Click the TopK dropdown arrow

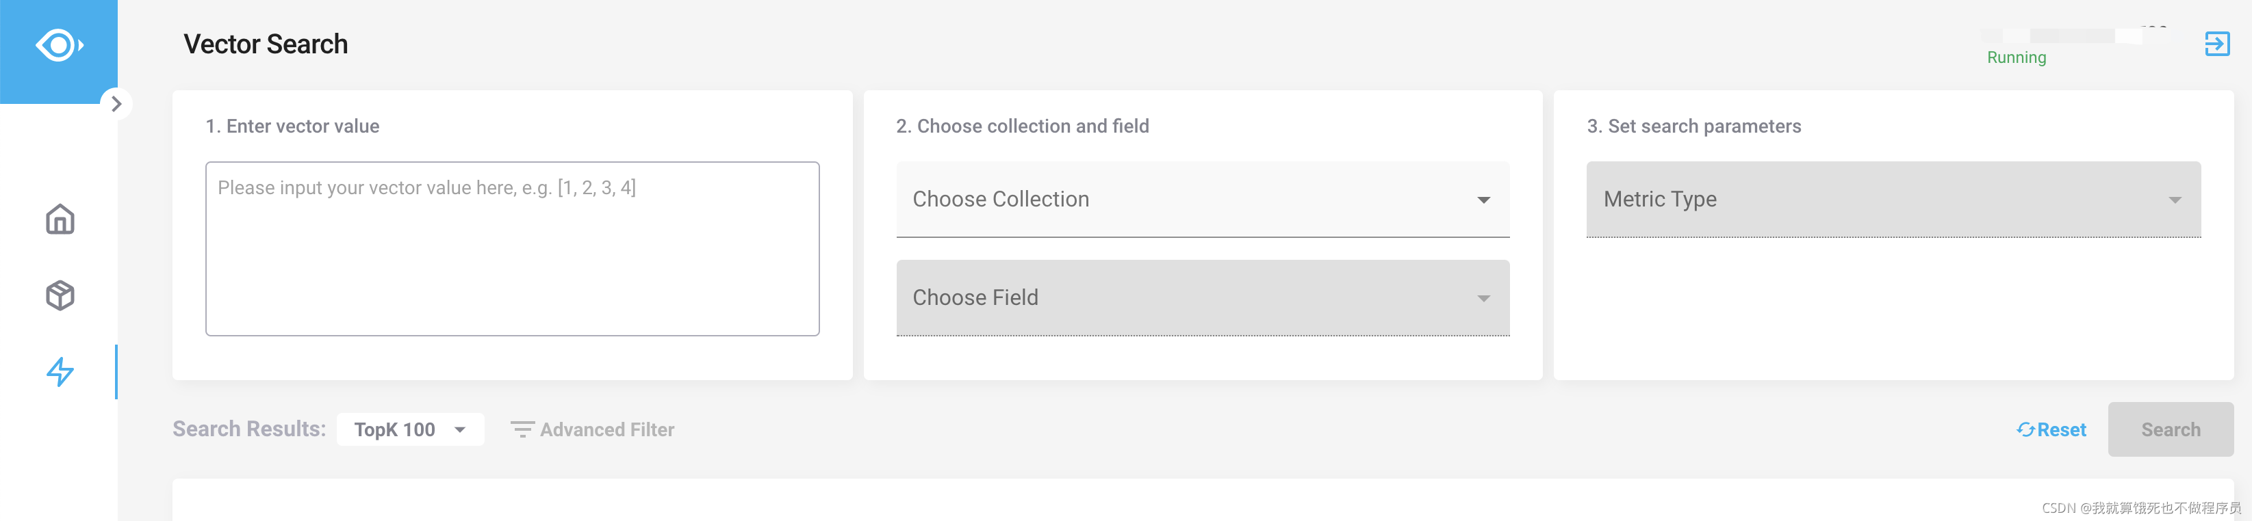tap(460, 429)
